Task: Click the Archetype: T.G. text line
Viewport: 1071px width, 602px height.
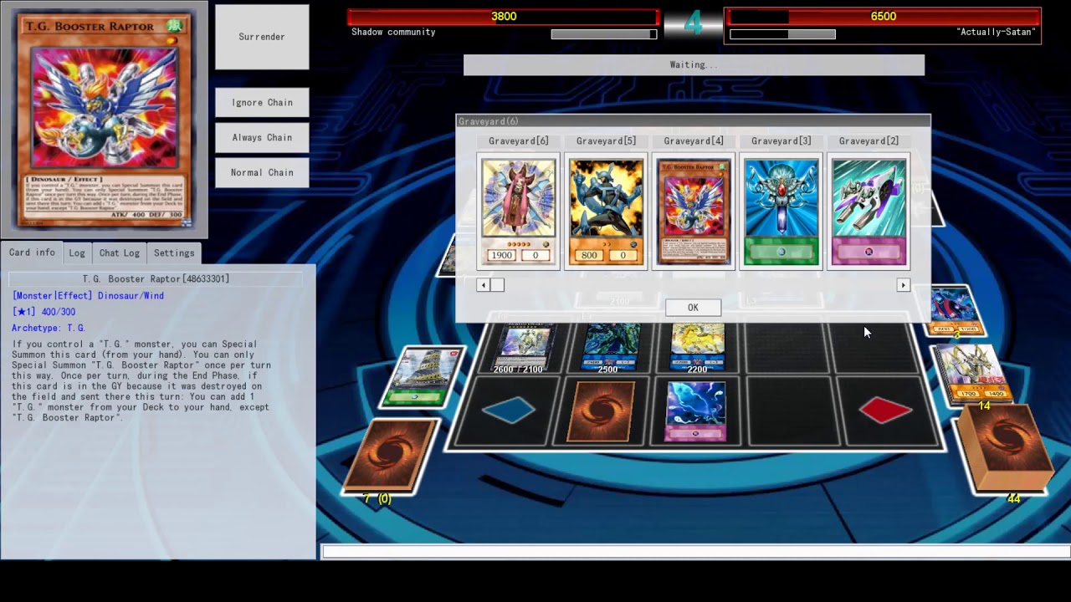Action: click(49, 328)
